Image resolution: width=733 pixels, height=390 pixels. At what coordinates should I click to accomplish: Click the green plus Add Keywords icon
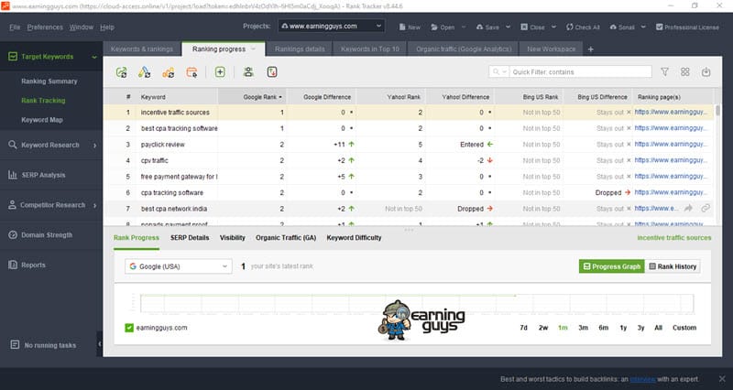[x=220, y=72]
